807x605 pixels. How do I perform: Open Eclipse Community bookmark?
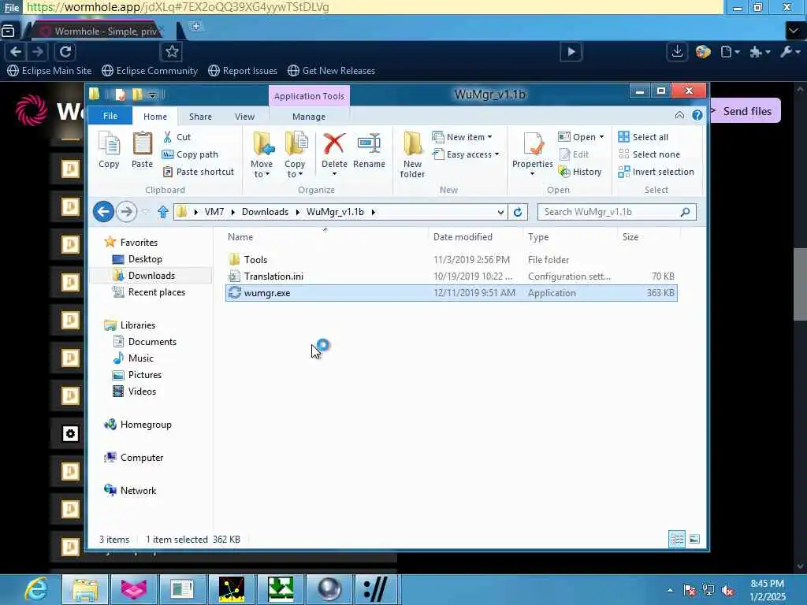(x=150, y=71)
